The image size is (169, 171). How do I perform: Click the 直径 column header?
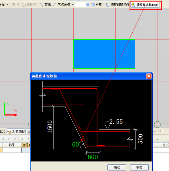26,145
